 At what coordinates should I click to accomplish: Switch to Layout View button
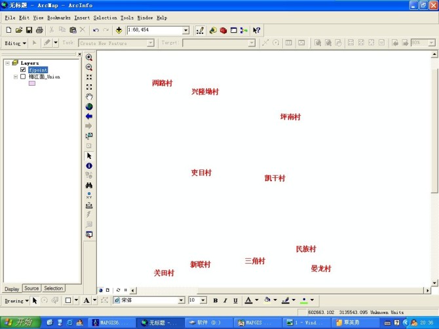pos(107,290)
